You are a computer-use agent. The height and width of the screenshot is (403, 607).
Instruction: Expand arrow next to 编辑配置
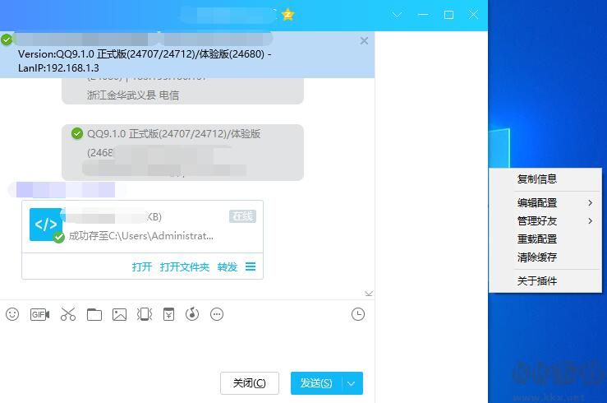pos(590,202)
